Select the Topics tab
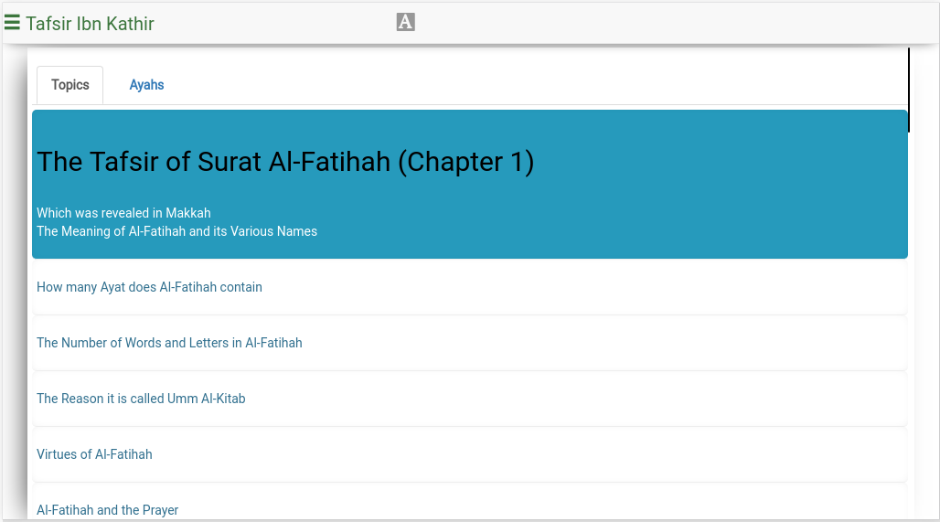 coord(70,85)
